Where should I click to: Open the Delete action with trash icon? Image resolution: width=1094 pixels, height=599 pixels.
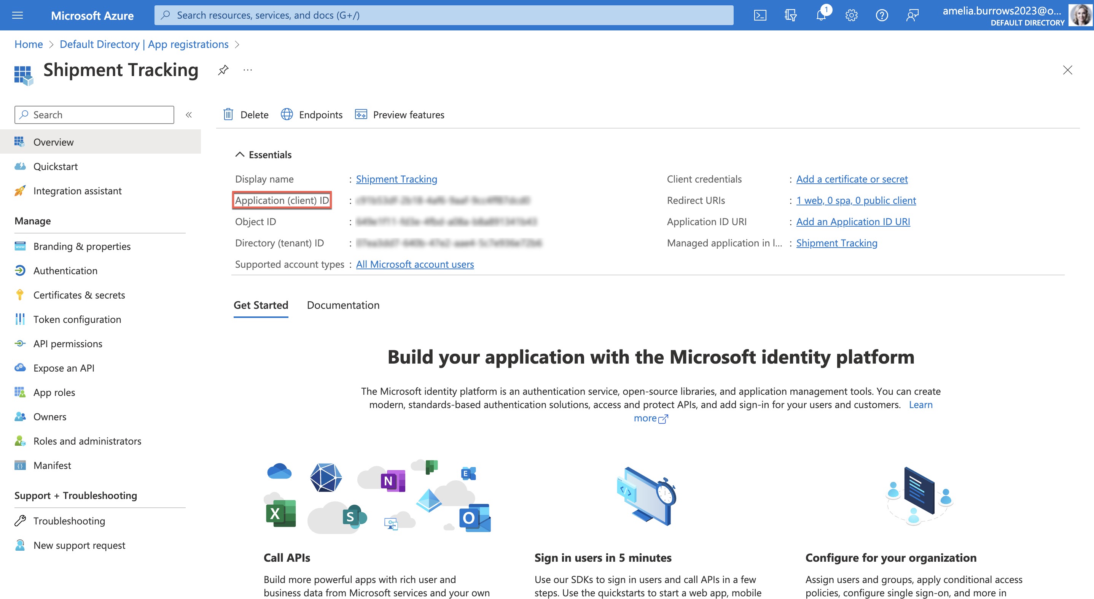click(246, 114)
